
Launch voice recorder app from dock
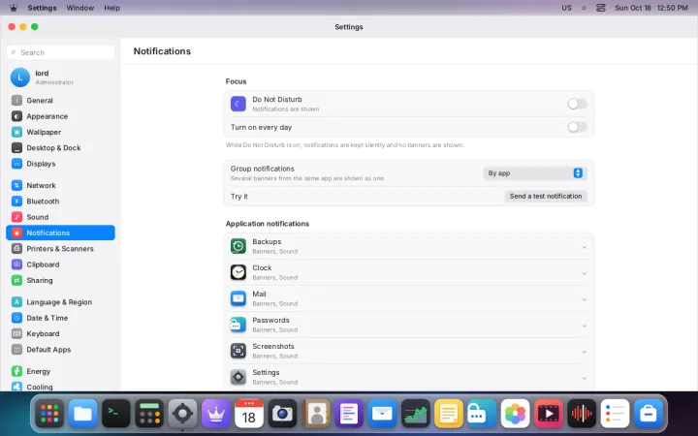(x=582, y=414)
